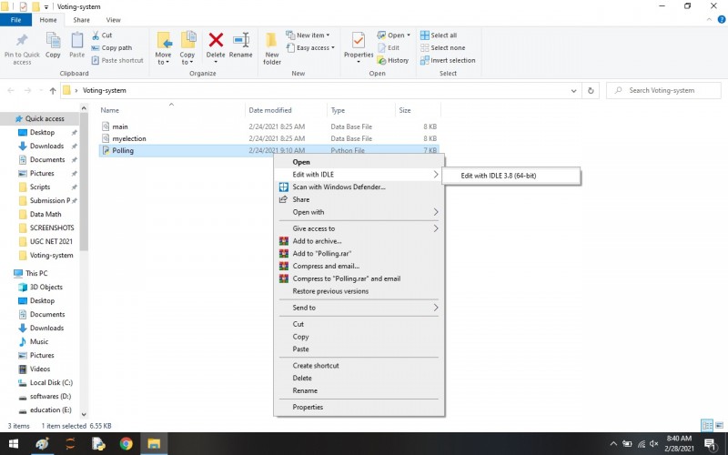Refresh the Voting-system folder
The height and width of the screenshot is (455, 728).
(591, 90)
